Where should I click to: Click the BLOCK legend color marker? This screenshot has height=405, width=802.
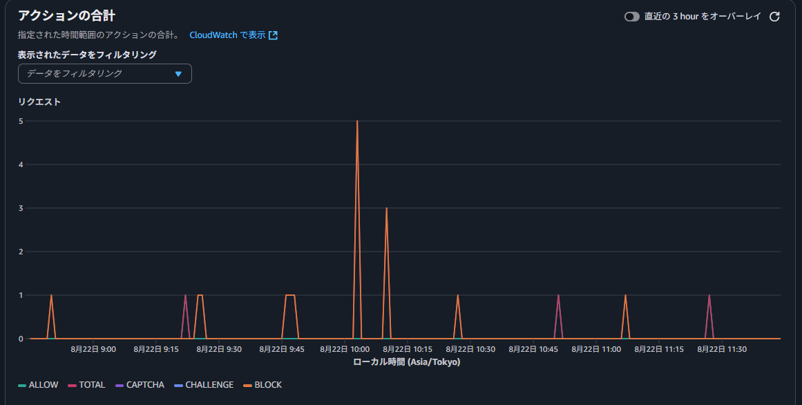pos(247,385)
